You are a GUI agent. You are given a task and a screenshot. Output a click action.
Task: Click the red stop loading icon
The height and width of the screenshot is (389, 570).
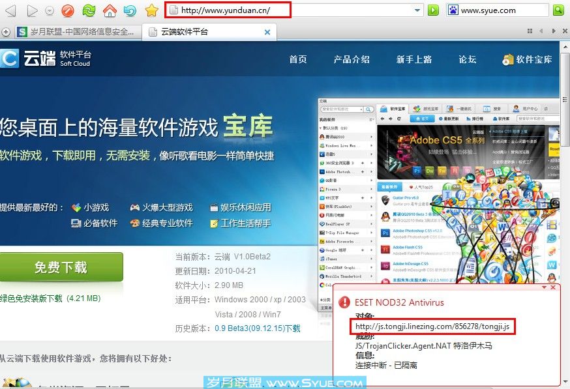[x=67, y=10]
